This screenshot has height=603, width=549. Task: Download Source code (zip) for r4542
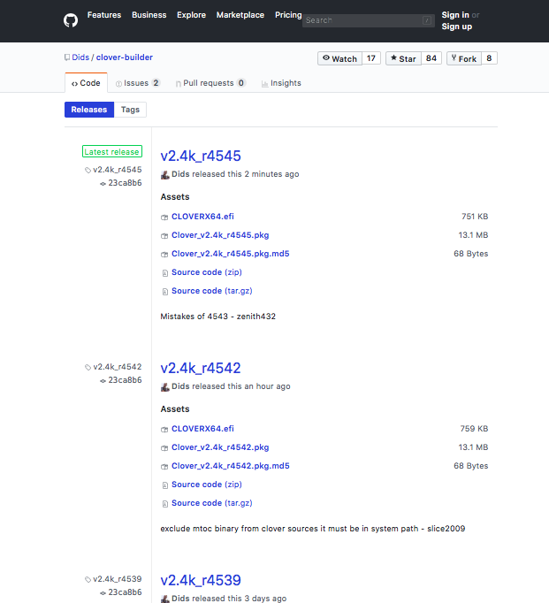207,485
